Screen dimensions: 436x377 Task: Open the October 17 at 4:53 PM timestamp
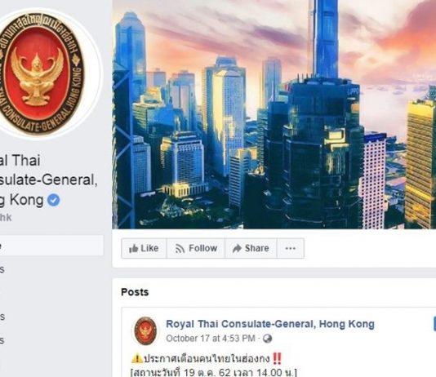point(211,339)
